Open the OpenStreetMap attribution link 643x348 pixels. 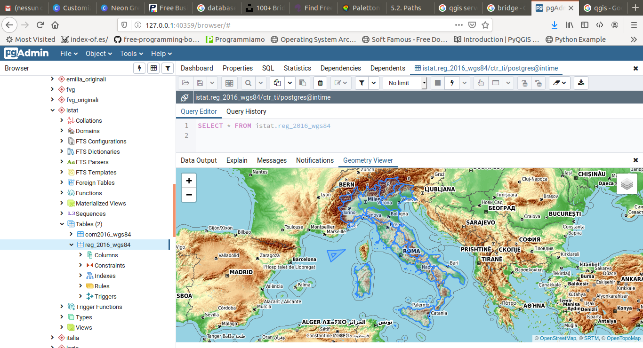pyautogui.click(x=557, y=339)
